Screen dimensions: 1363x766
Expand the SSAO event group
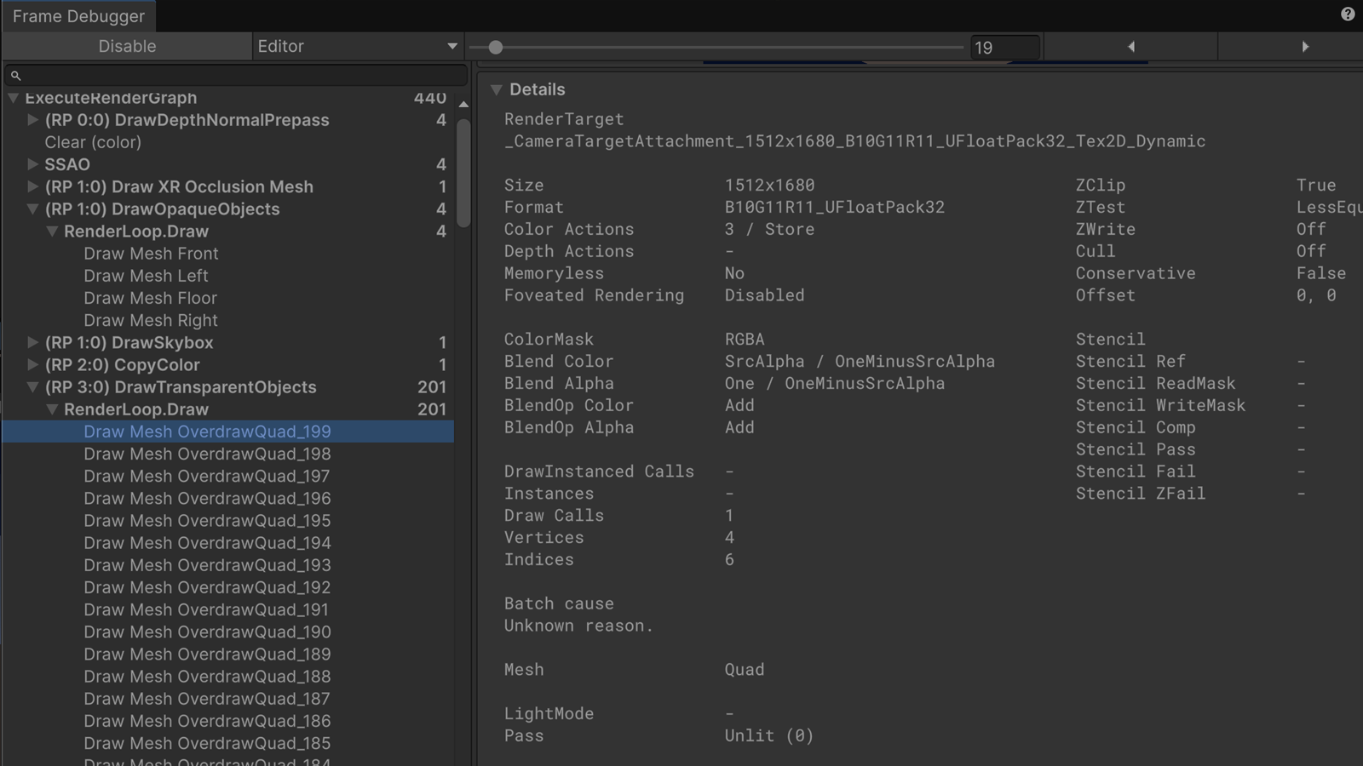(x=32, y=164)
